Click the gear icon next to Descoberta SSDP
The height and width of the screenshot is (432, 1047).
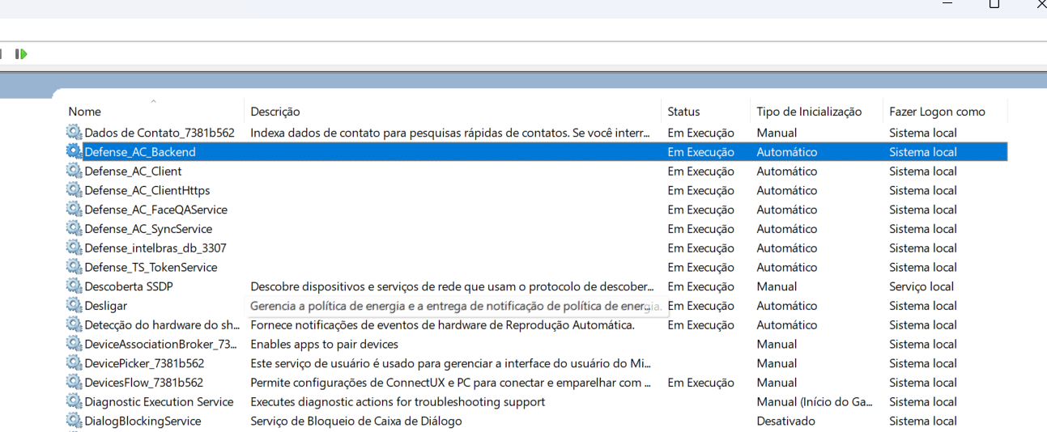tap(74, 286)
